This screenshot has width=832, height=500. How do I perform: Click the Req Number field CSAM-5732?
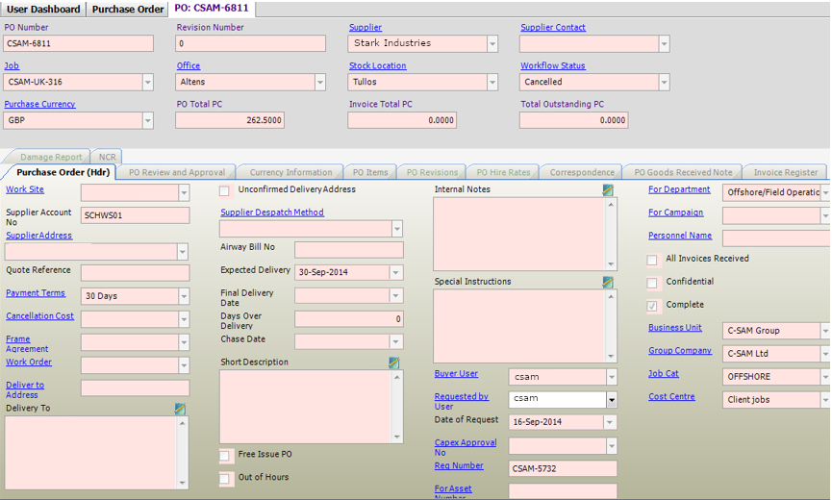pyautogui.click(x=563, y=469)
